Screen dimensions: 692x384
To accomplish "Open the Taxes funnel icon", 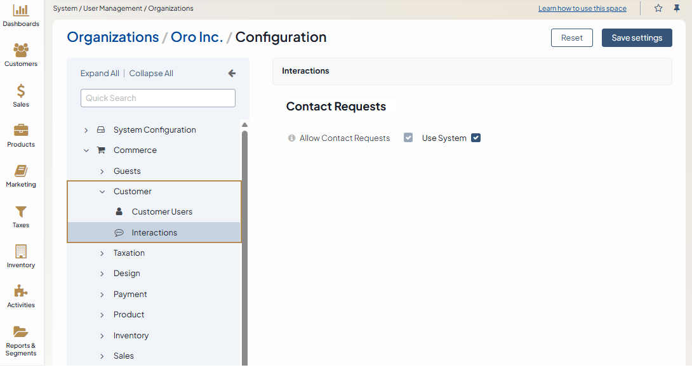I will click(21, 211).
